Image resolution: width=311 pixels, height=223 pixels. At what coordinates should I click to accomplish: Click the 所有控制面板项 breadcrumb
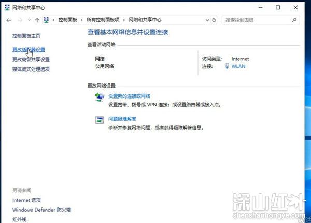(103, 20)
